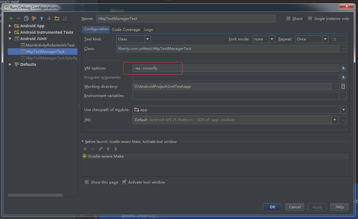
Task: Click the Help button
Action: pyautogui.click(x=340, y=207)
